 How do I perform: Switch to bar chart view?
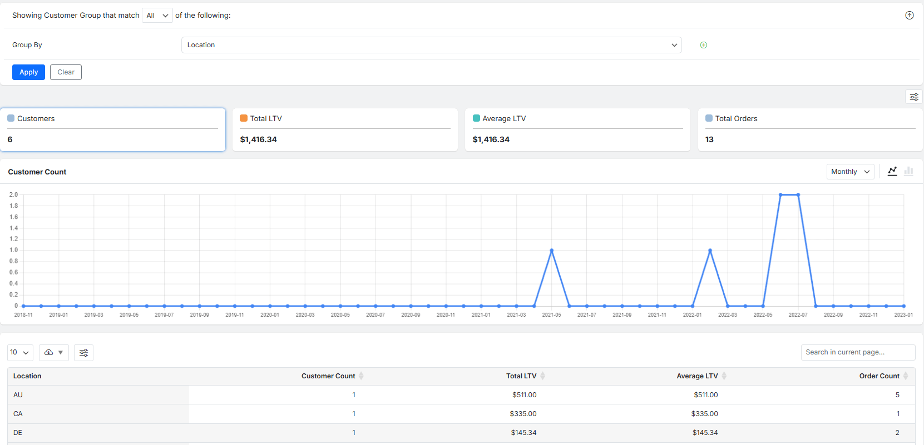908,171
